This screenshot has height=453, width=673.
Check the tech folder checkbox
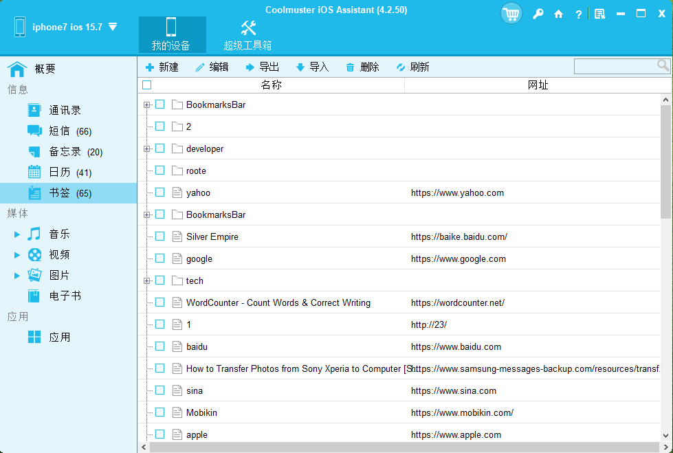click(159, 280)
